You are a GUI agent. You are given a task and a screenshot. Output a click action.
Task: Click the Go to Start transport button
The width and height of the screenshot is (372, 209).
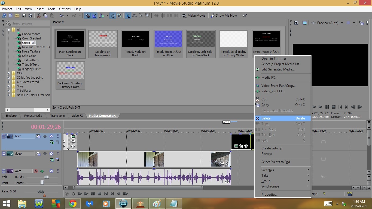pos(106,194)
